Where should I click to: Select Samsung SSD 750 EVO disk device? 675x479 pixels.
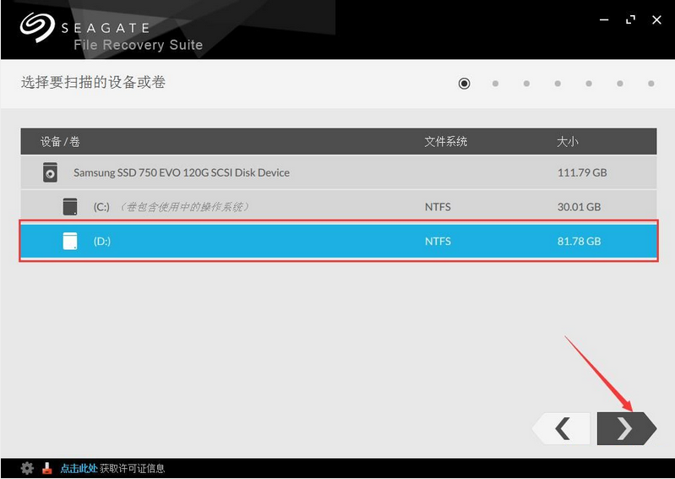pyautogui.click(x=339, y=172)
